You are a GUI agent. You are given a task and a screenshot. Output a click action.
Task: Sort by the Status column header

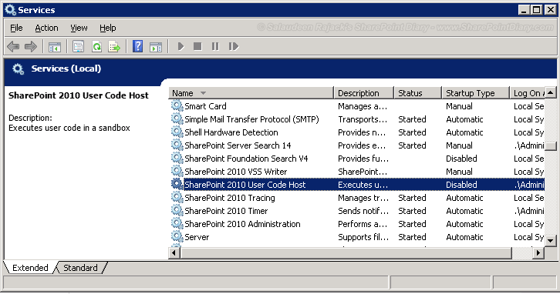(x=417, y=93)
